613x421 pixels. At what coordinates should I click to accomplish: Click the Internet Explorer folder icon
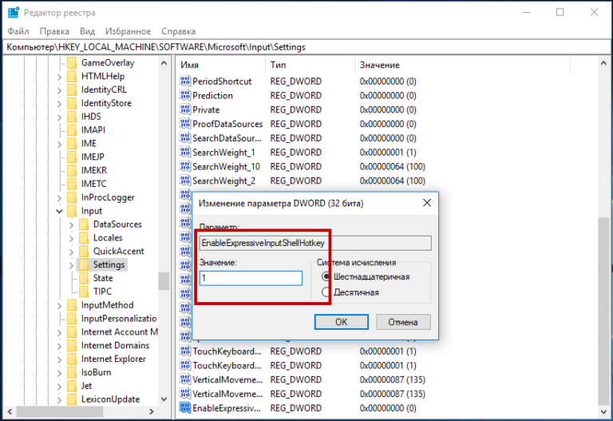pos(71,359)
